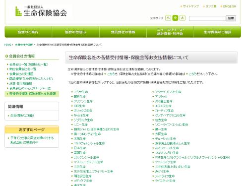Viewport: 243px width, 186px height.
Task: Click the 生命保険協会 logo
Action: coord(41,11)
